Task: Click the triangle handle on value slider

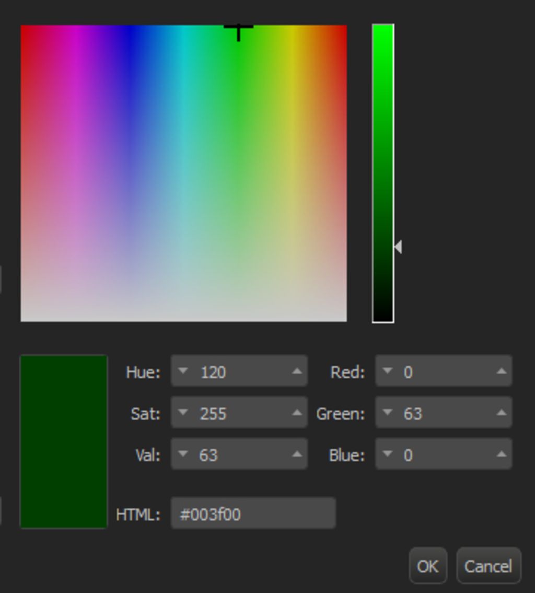Action: point(398,247)
